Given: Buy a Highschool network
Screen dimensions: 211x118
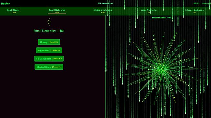Looking at the screenshot, I should pyautogui.click(x=49, y=50).
